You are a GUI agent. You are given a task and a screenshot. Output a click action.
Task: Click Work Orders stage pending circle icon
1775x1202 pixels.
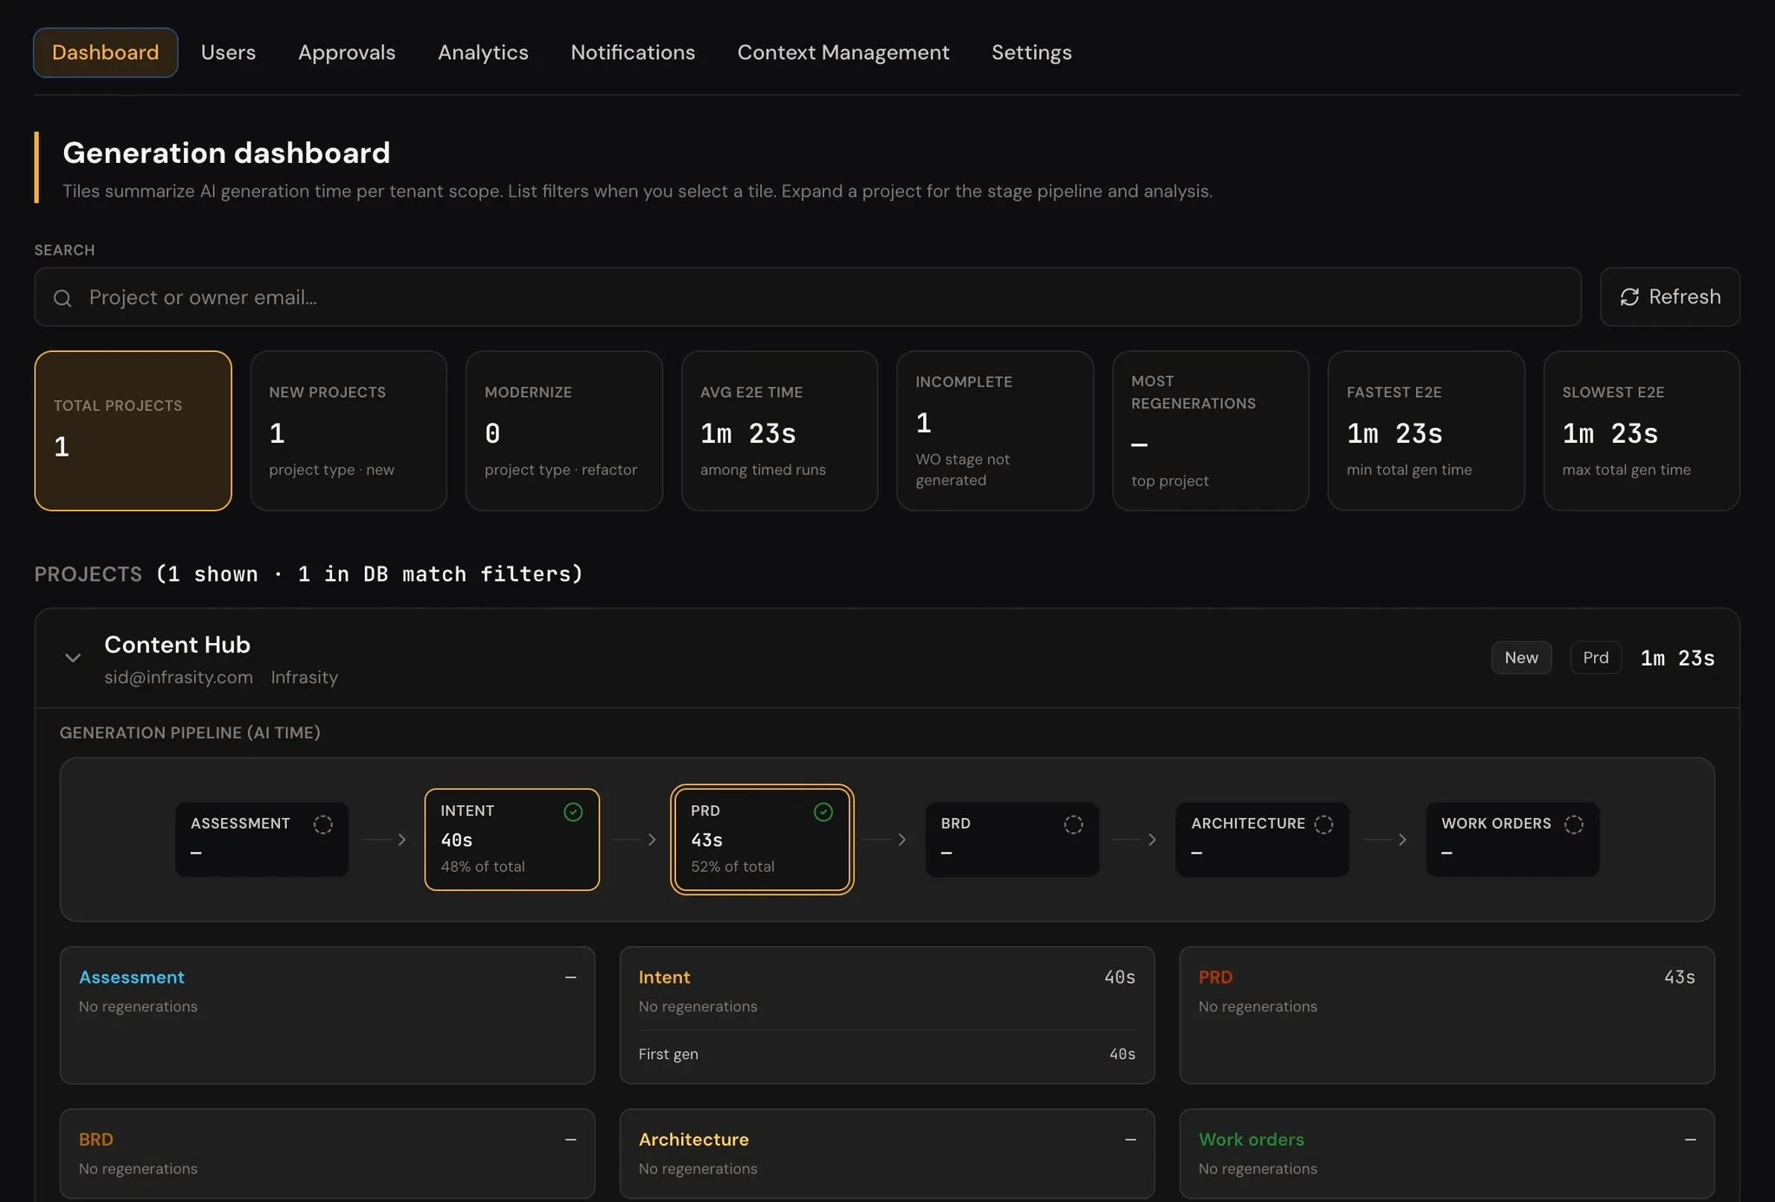tap(1574, 824)
